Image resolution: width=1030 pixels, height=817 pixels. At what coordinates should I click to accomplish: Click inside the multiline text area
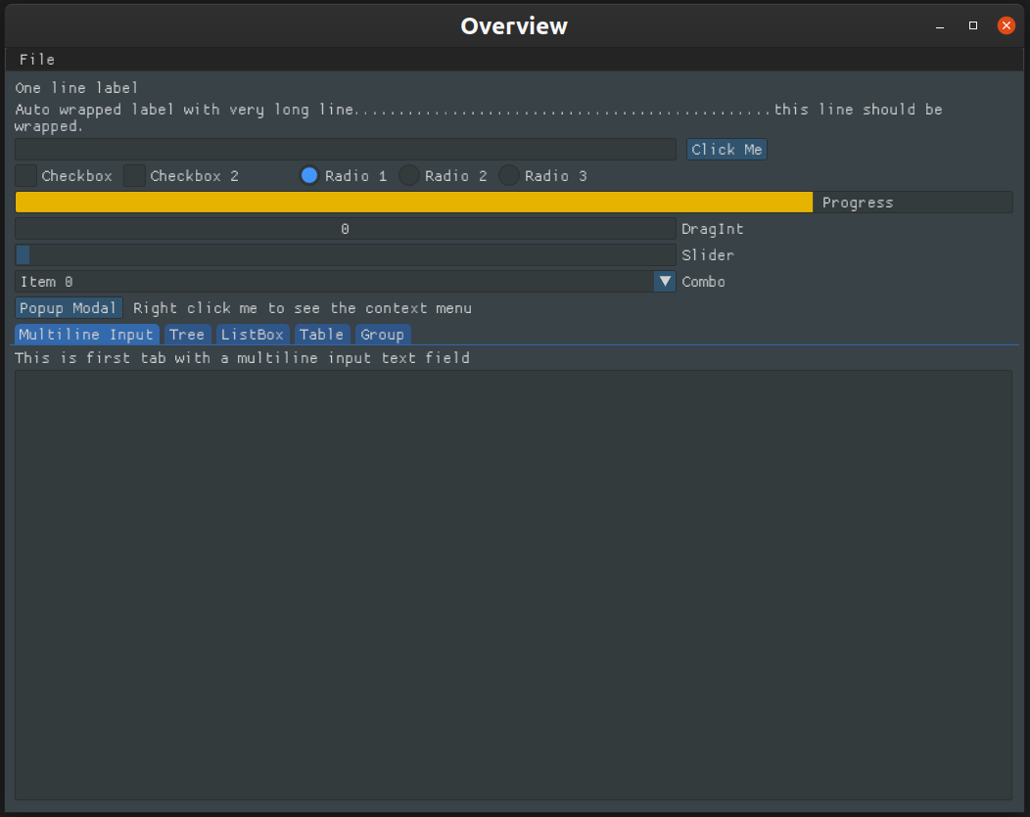coord(513,584)
